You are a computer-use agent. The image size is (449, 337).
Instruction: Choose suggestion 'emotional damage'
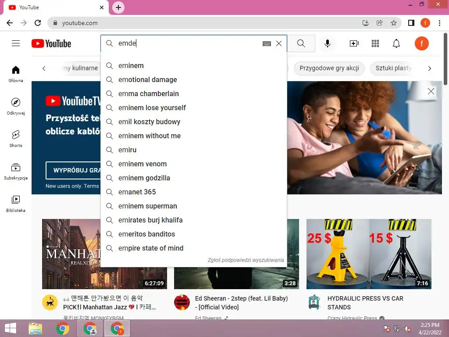pos(194,80)
